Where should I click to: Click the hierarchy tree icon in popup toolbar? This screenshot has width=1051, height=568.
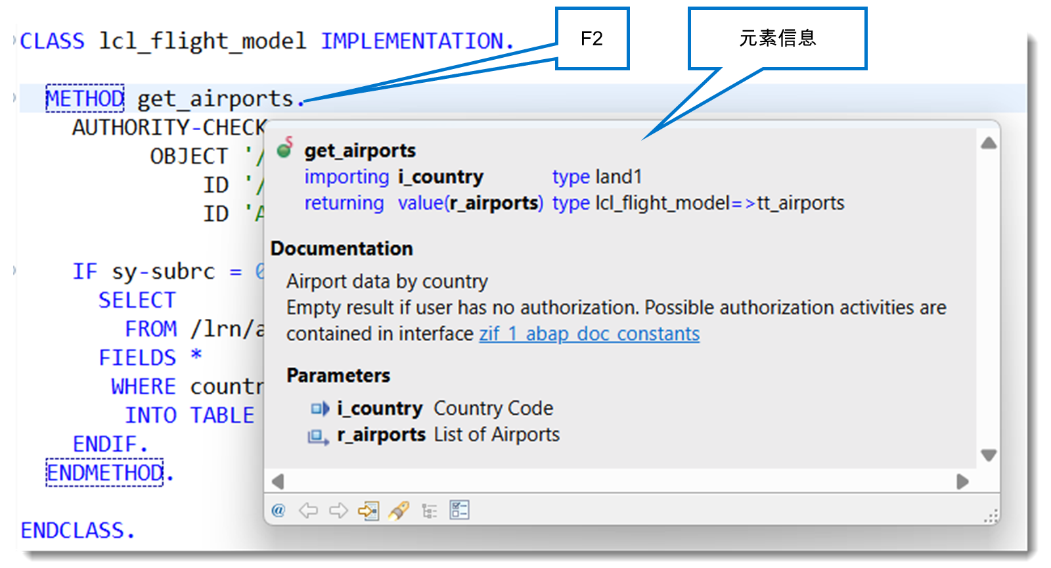(430, 511)
